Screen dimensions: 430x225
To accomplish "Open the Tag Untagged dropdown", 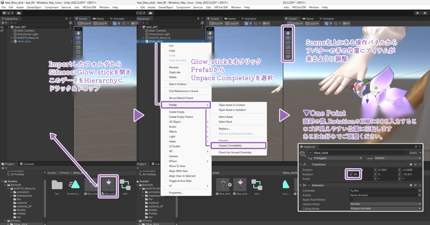I will coord(338,158).
